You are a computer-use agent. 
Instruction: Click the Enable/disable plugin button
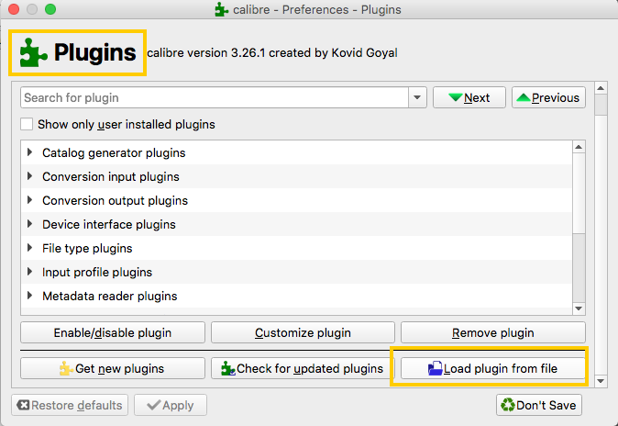(113, 332)
